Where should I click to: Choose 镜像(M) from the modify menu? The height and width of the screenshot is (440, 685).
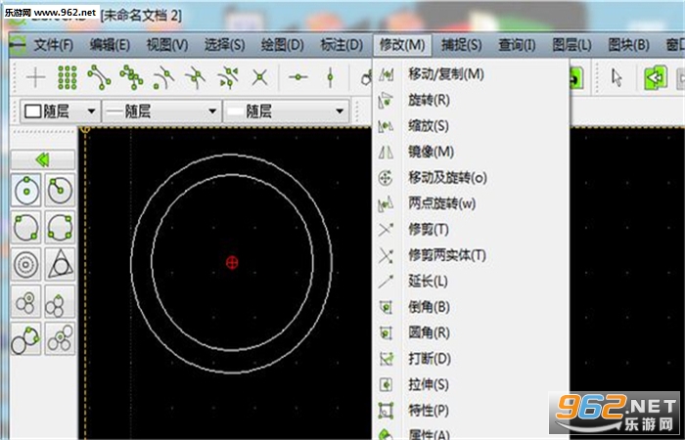[x=471, y=152]
